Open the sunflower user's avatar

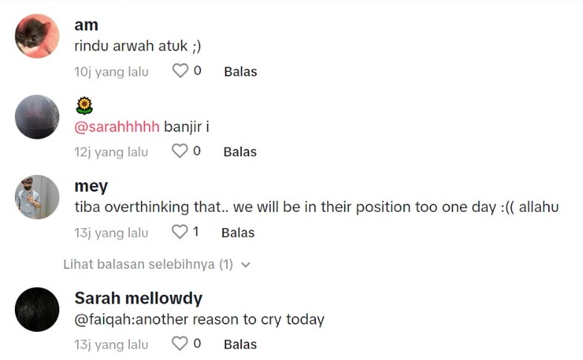tap(37, 116)
